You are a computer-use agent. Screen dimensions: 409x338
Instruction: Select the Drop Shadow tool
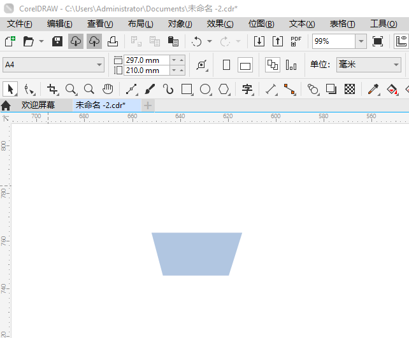pyautogui.click(x=331, y=89)
